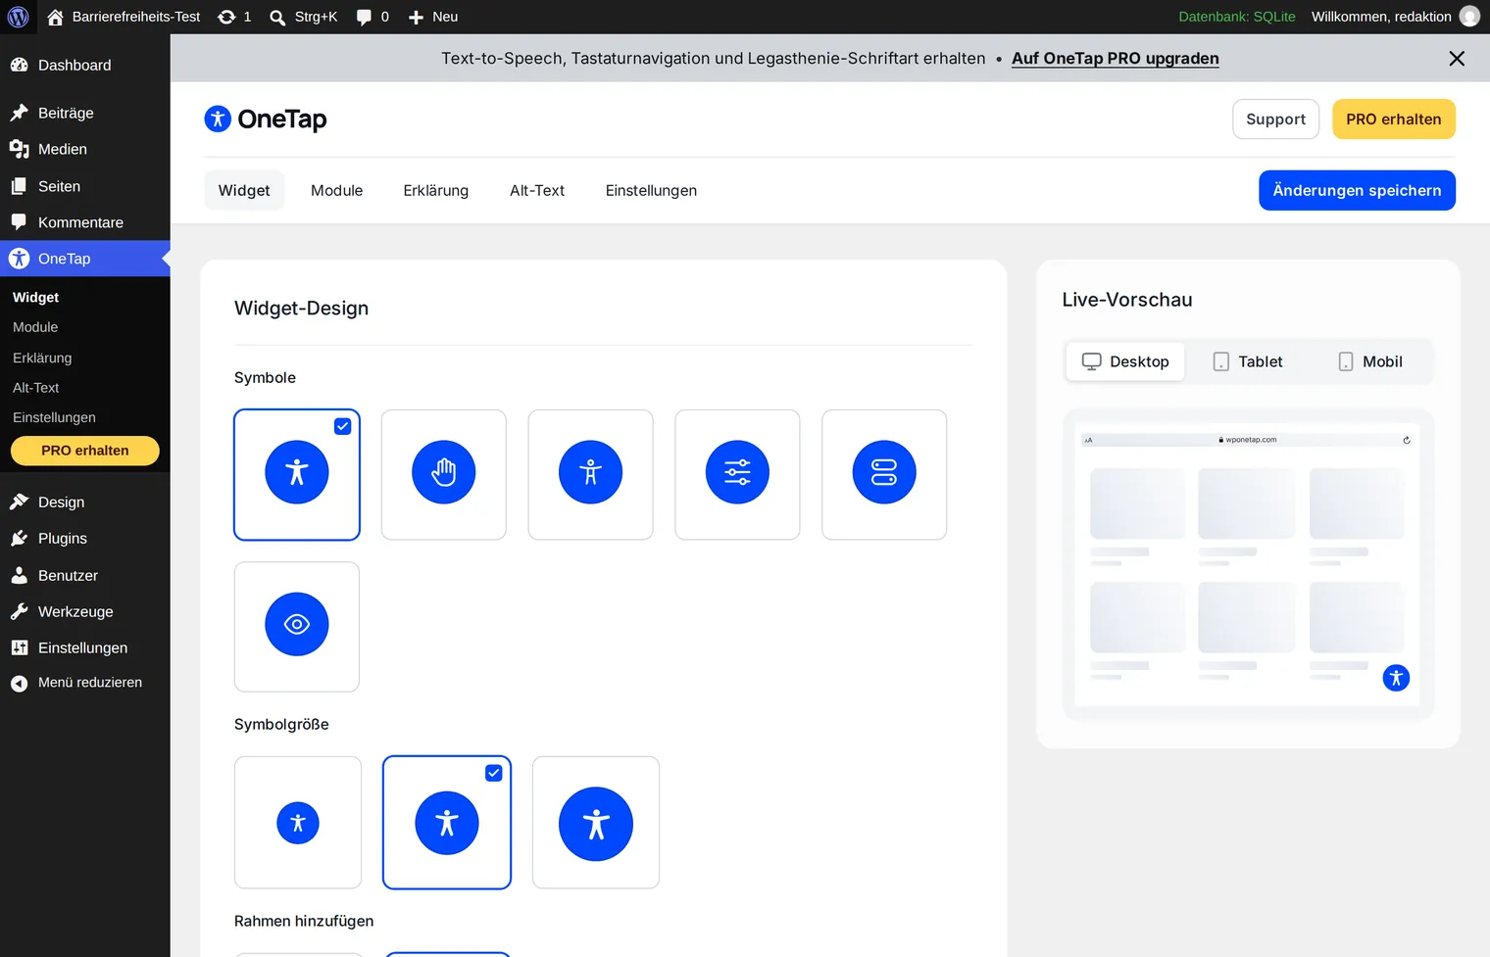Open Werkzeuge in the sidebar
Image resolution: width=1490 pixels, height=957 pixels.
point(85,611)
